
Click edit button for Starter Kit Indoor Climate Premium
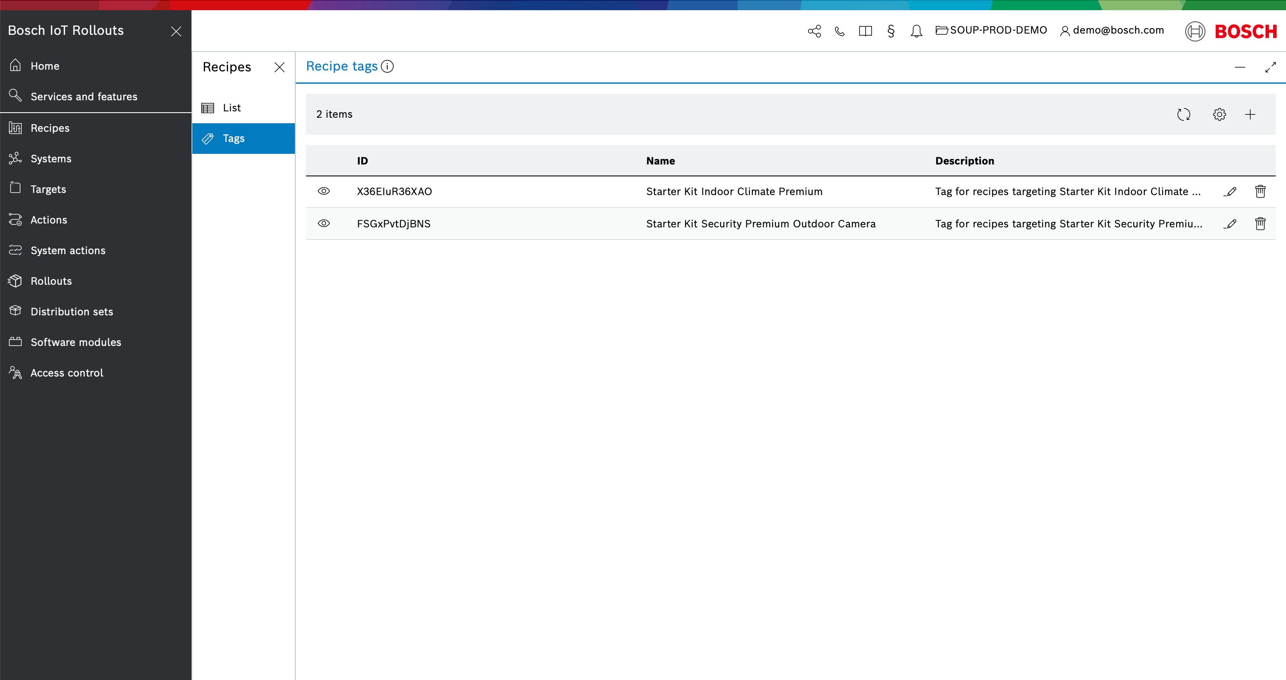1230,191
